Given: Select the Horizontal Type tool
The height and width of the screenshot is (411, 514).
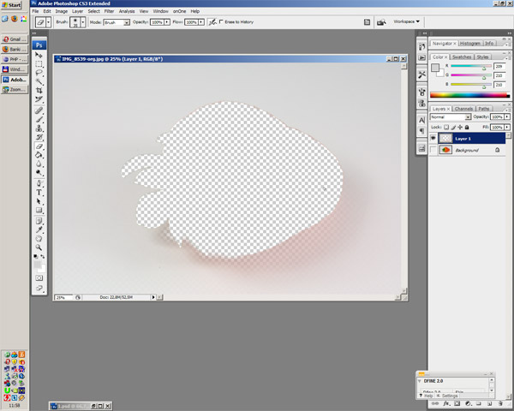Looking at the screenshot, I should tap(39, 193).
